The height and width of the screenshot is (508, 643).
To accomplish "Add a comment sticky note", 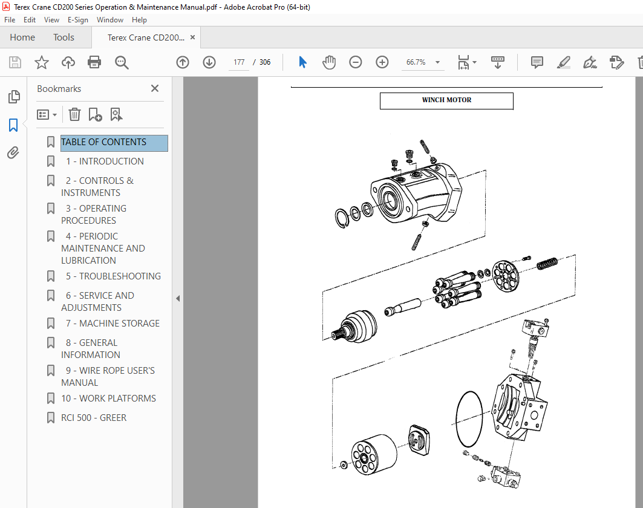I will point(537,62).
